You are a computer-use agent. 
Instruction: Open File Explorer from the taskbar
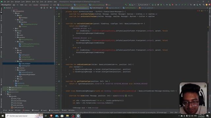67,116
